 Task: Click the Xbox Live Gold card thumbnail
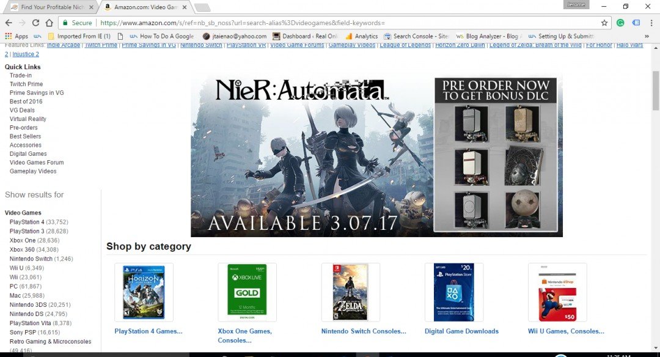click(247, 292)
